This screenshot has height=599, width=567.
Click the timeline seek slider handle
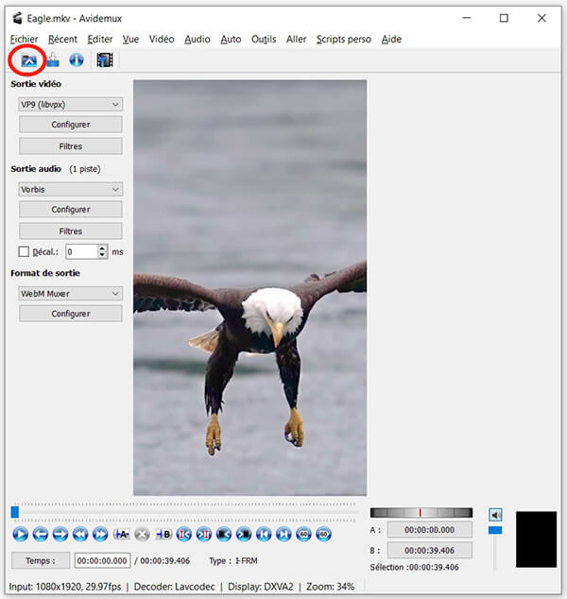(x=14, y=512)
